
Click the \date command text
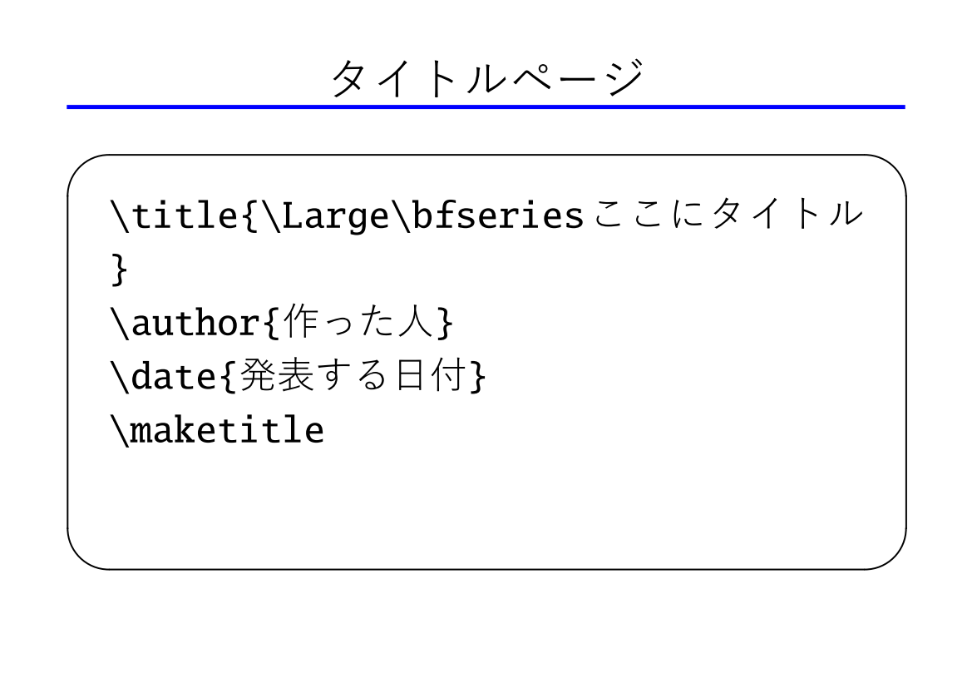[x=164, y=376]
